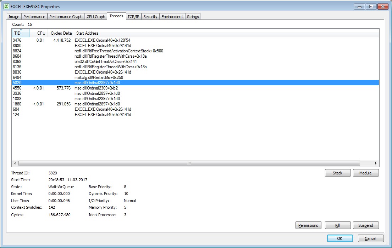The height and width of the screenshot is (248, 392).
Task: Open the Environment tab
Action: pyautogui.click(x=172, y=16)
